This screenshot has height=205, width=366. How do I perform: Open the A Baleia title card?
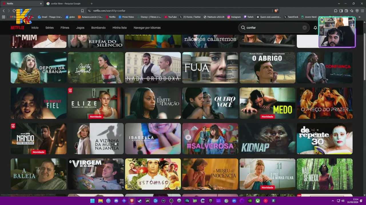tap(39, 174)
